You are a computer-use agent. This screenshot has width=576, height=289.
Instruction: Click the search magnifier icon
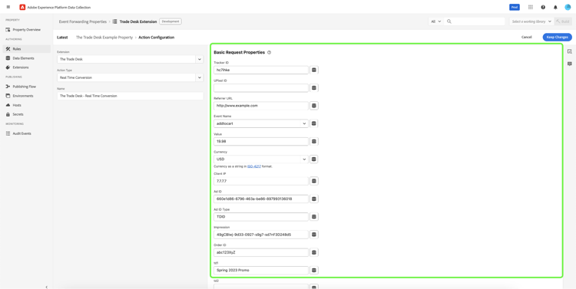coord(449,21)
